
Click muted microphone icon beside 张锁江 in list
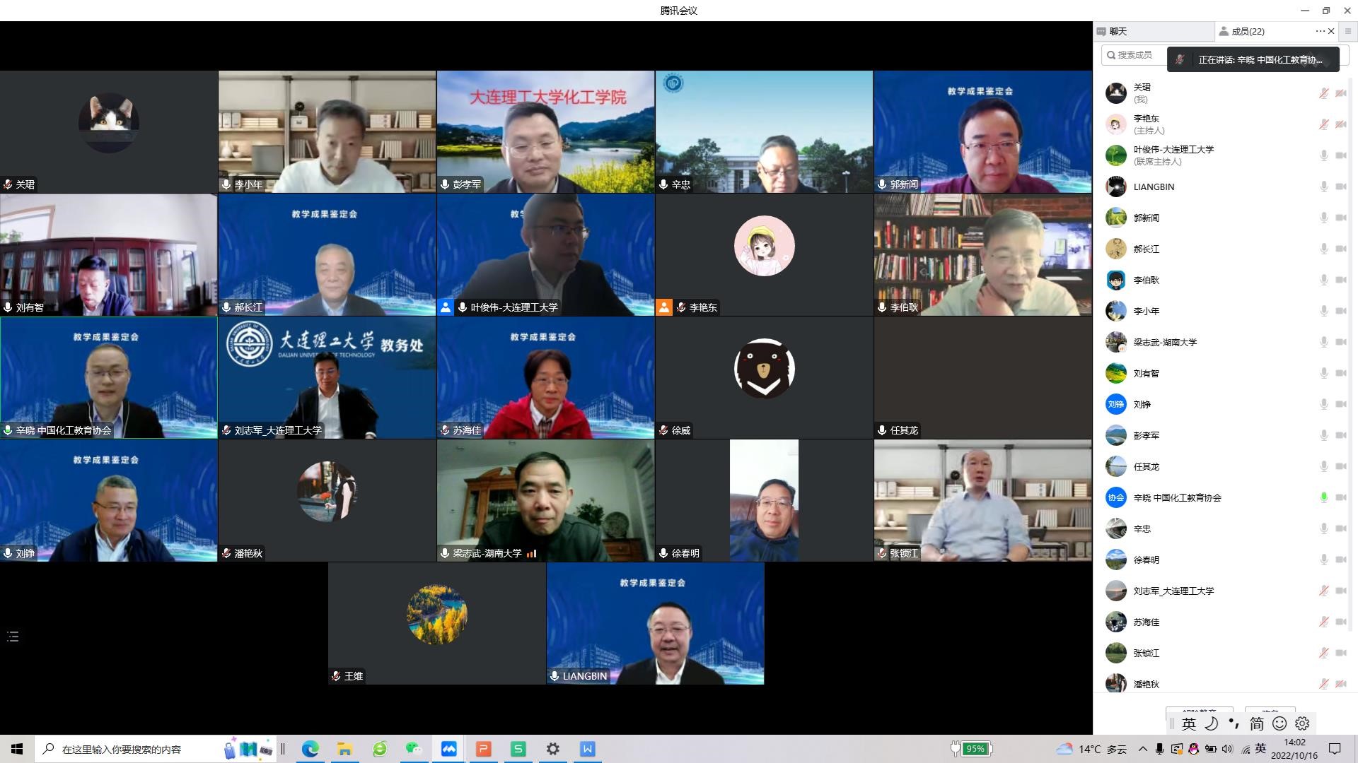(x=1323, y=653)
